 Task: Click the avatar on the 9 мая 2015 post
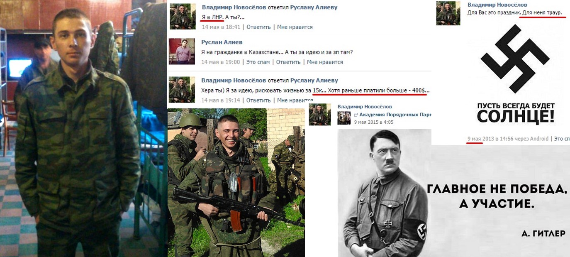click(x=320, y=115)
